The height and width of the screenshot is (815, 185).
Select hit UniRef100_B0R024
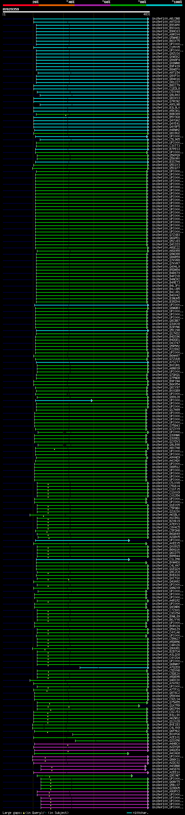pos(166,626)
